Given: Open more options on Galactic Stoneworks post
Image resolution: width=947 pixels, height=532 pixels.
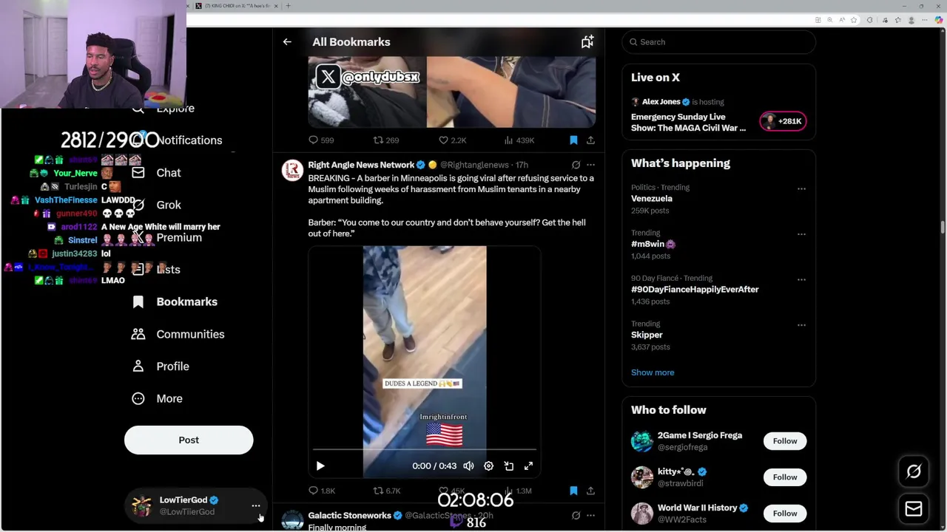Looking at the screenshot, I should pos(590,516).
